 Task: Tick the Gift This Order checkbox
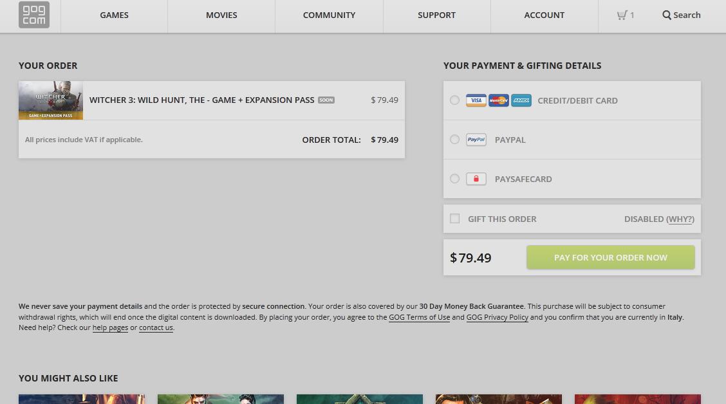[x=454, y=219]
